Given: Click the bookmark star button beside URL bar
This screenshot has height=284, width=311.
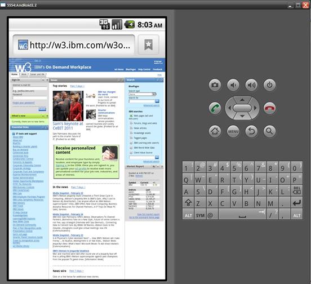Looking at the screenshot, I should (148, 45).
